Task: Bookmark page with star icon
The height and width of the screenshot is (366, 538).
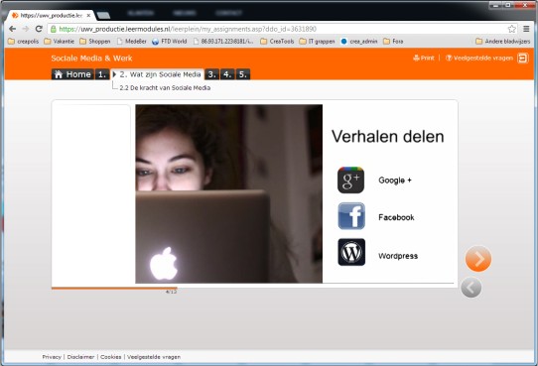Action: [x=511, y=29]
